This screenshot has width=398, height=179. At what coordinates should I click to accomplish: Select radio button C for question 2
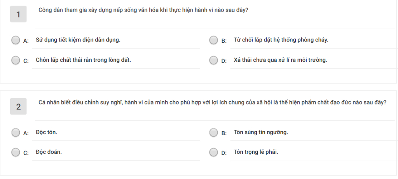tap(16, 152)
